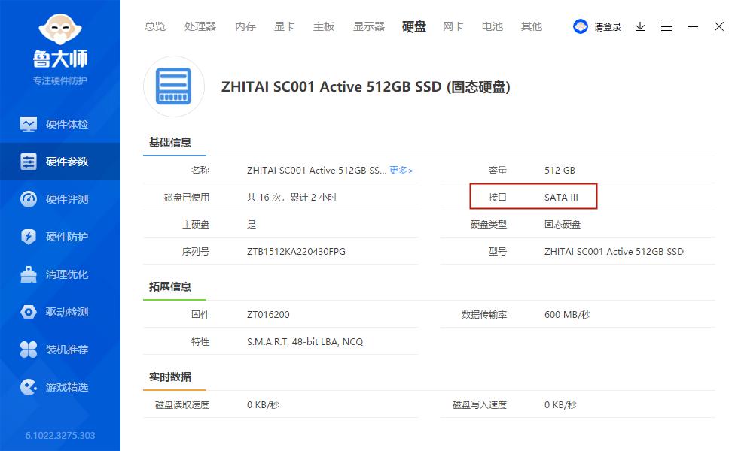
Task: Select the 总览 overview tab
Action: [x=154, y=26]
